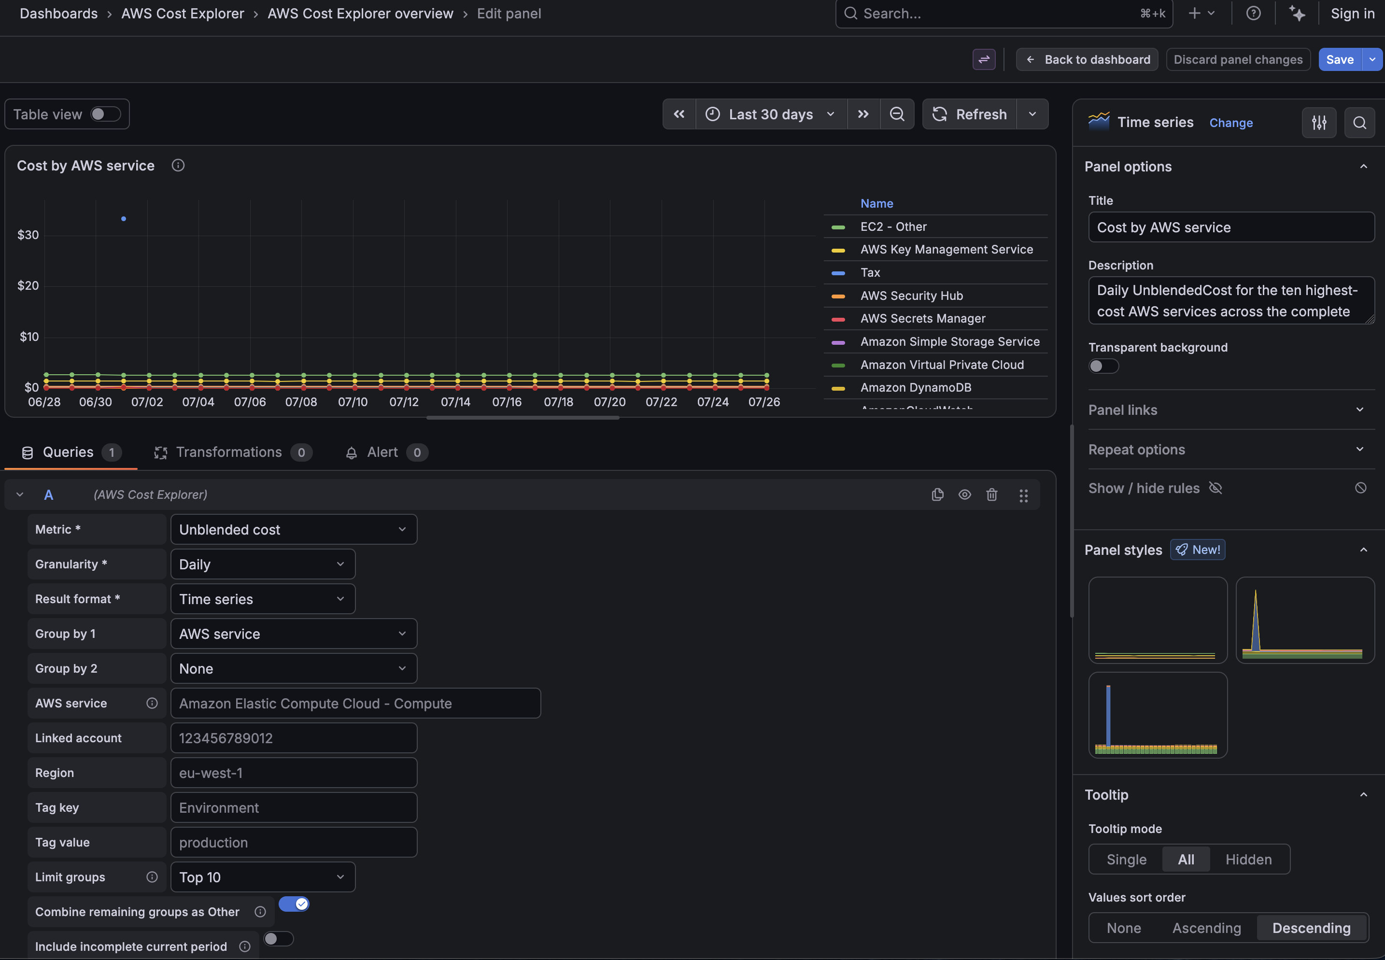Screen dimensions: 1385x960
Task: Set tooltip mode to All
Action: pyautogui.click(x=1186, y=860)
